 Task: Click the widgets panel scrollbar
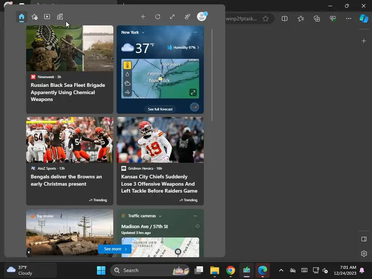212,75
